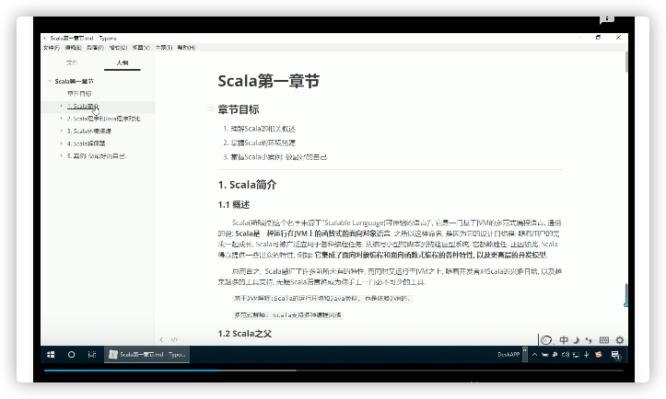Viewport: 666px width, 399px height.
Task: Expand the 4. Scala解释器 outline node
Action: [61, 143]
